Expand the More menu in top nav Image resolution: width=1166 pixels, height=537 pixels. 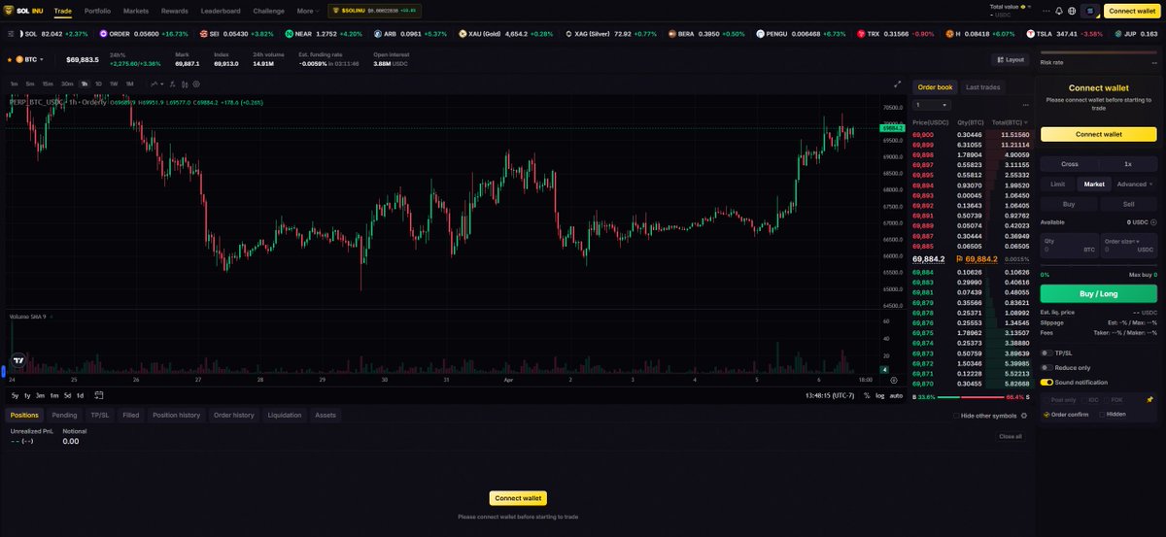[308, 11]
